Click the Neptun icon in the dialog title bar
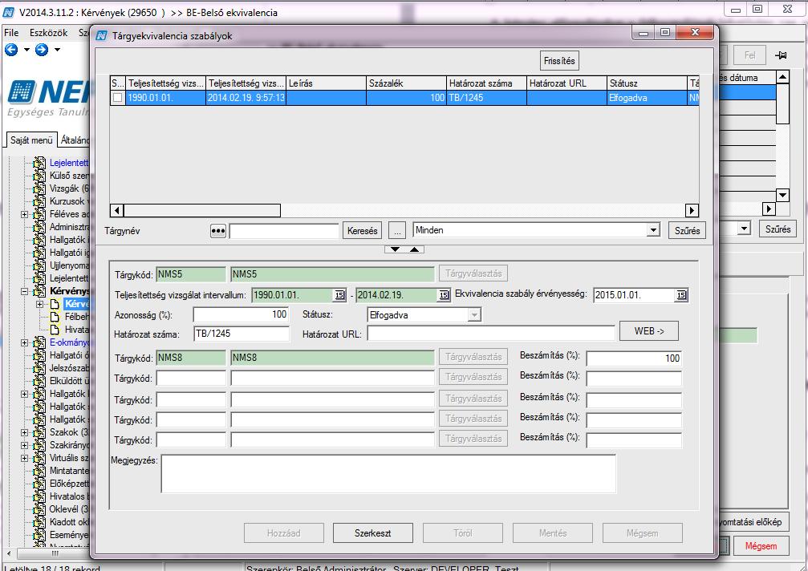The height and width of the screenshot is (571, 808). click(102, 35)
